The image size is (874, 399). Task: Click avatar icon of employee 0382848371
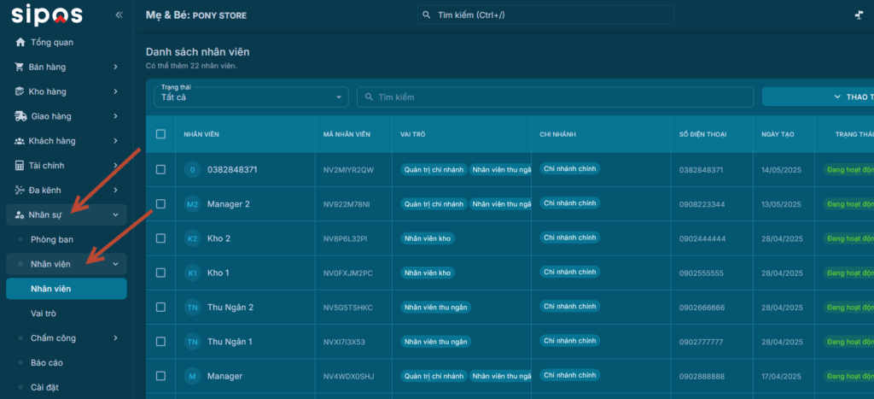pos(192,170)
